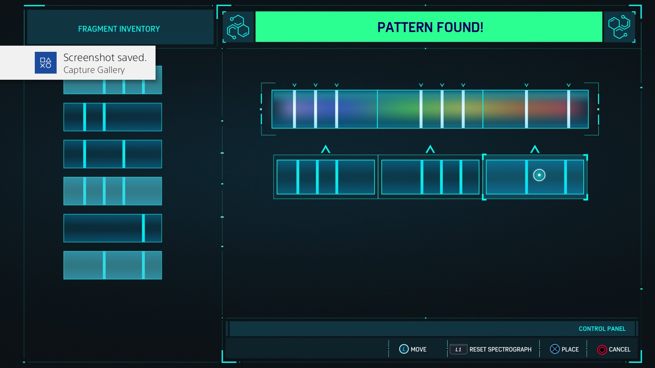
Task: Click the molecule icon left of banner
Action: point(238,27)
